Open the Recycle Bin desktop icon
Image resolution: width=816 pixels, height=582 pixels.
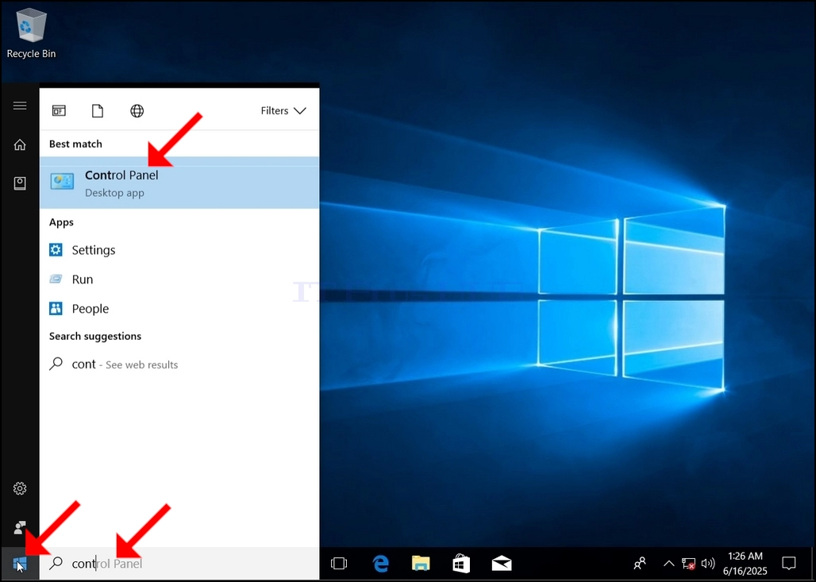coord(31,34)
